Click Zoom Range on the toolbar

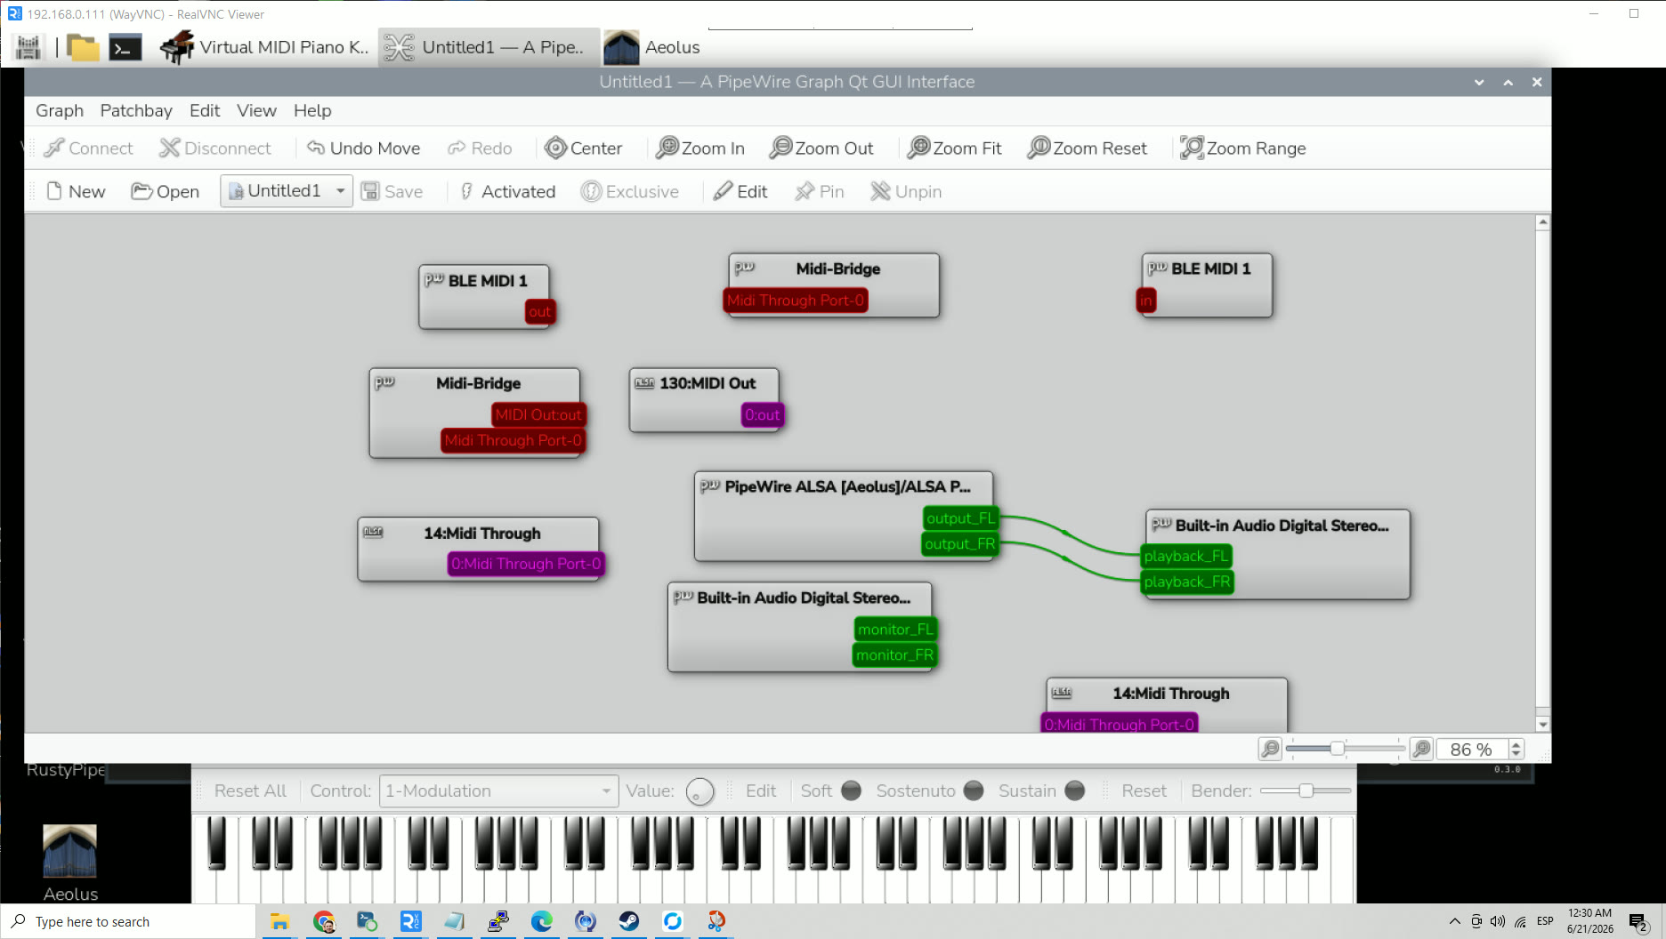coord(1243,148)
